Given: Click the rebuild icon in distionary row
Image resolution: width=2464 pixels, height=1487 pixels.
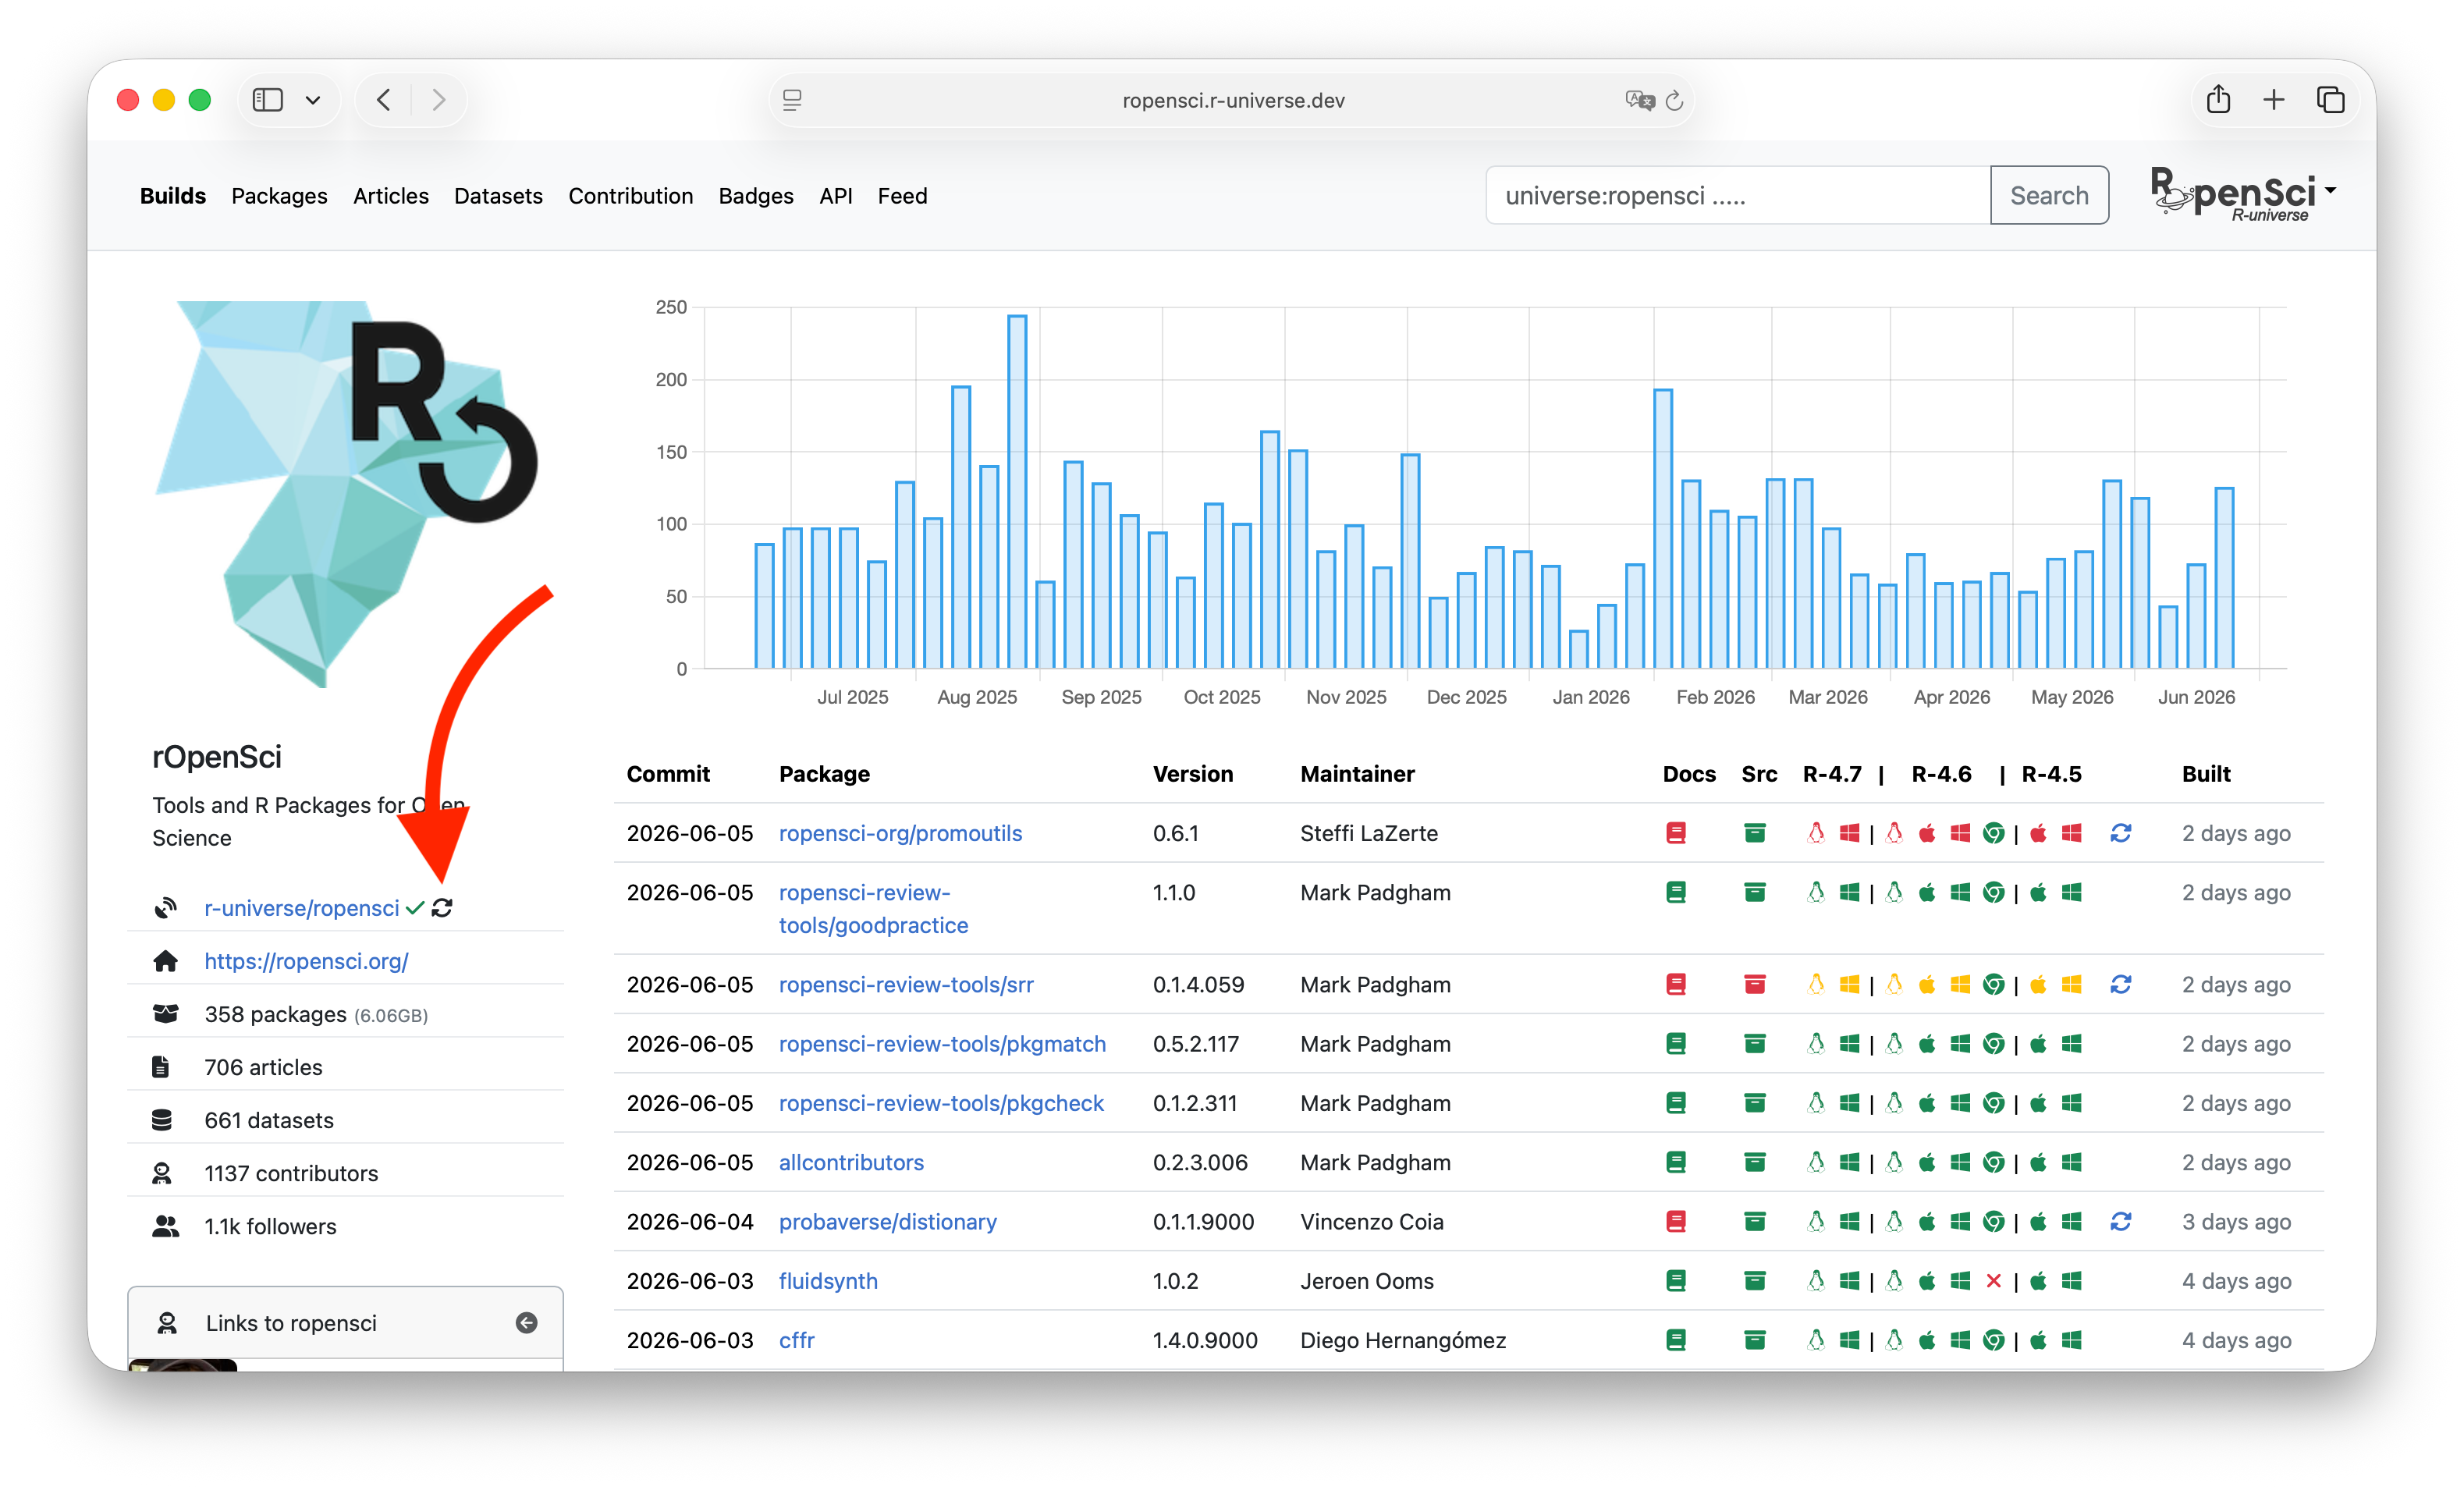Looking at the screenshot, I should [x=2120, y=1221].
